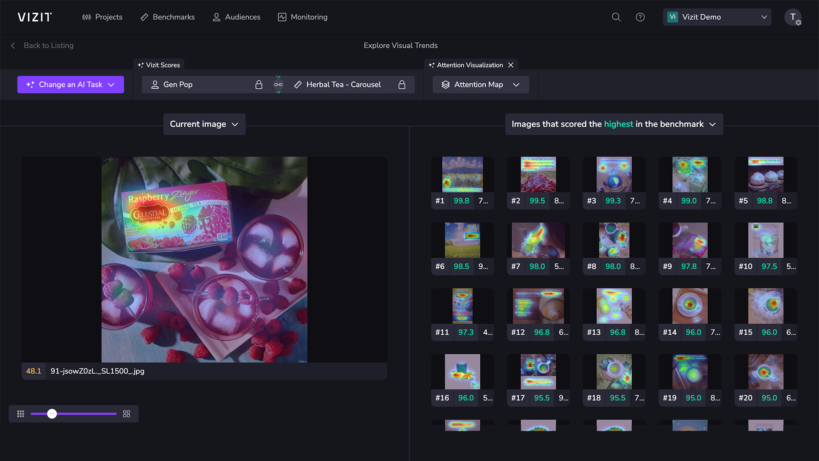The height and width of the screenshot is (461, 819).
Task: Click the user profile settings avatar
Action: pyautogui.click(x=793, y=17)
